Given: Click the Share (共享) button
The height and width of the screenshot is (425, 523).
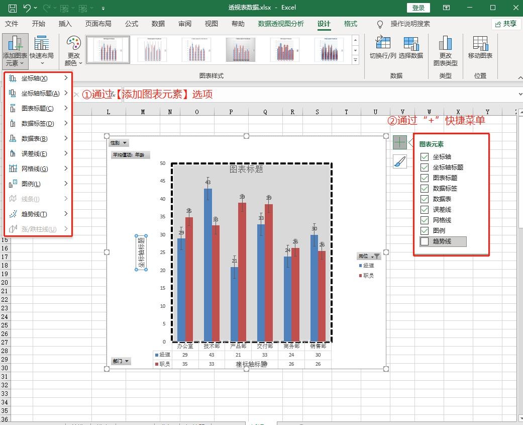Looking at the screenshot, I should (505, 24).
